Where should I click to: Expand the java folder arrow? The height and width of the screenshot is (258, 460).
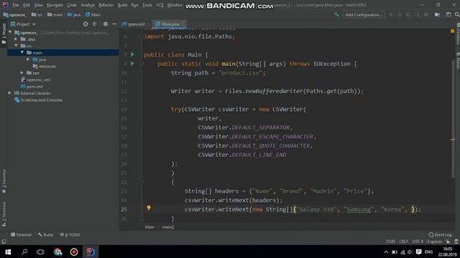click(x=28, y=59)
